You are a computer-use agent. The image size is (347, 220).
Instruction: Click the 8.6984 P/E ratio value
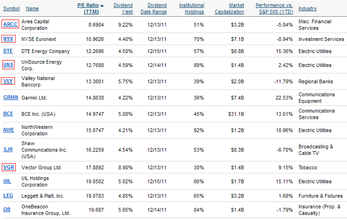coord(96,25)
